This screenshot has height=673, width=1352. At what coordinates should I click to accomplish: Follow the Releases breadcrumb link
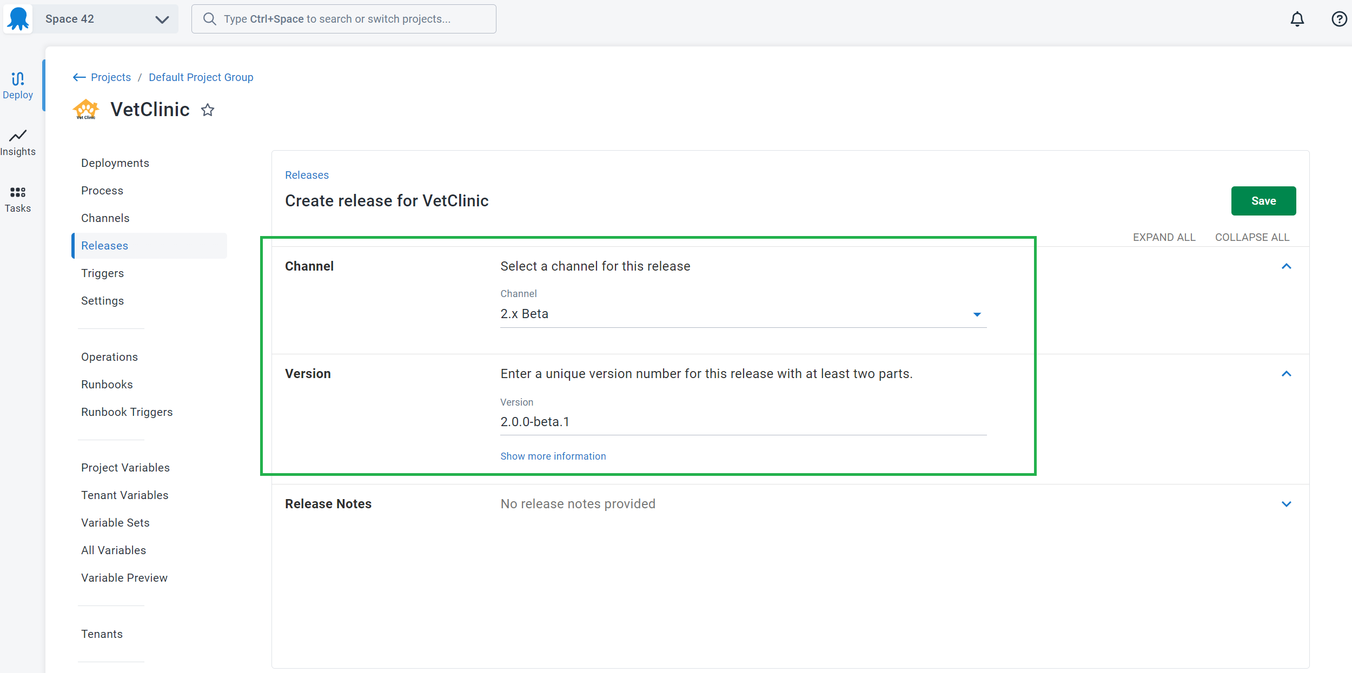pos(307,175)
